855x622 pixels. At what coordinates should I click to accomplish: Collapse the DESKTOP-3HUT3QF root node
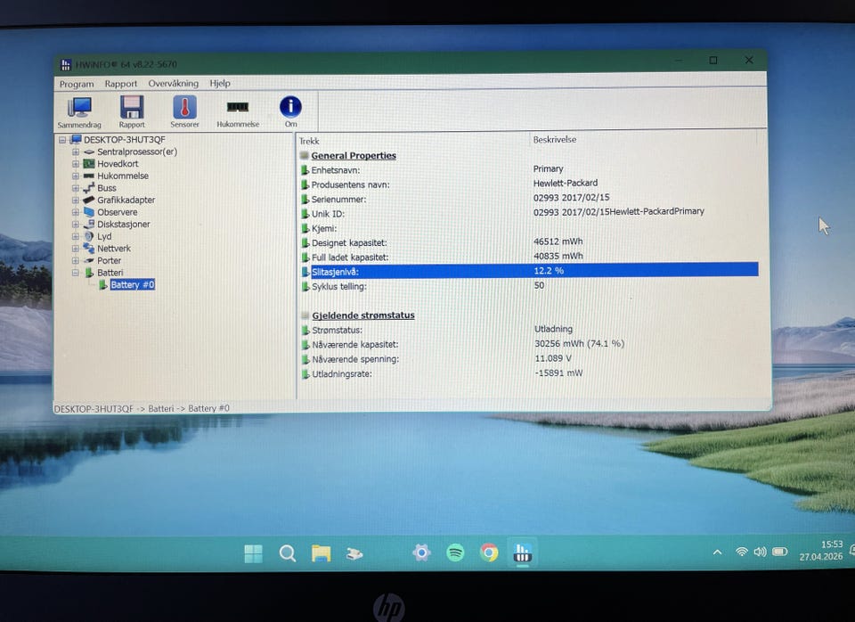coord(62,140)
